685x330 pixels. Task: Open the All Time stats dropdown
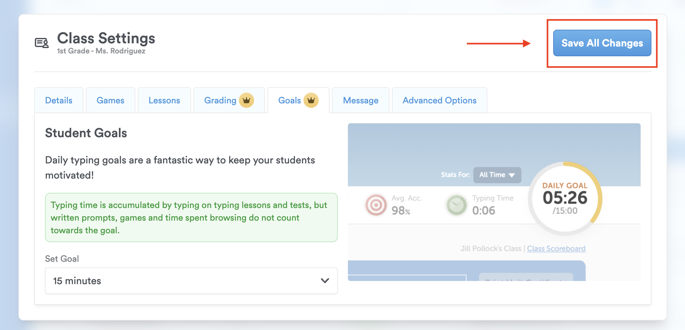(x=497, y=175)
